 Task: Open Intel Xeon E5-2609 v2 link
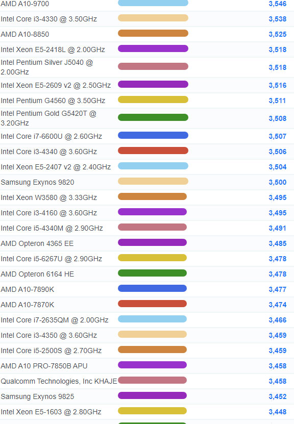pos(56,85)
